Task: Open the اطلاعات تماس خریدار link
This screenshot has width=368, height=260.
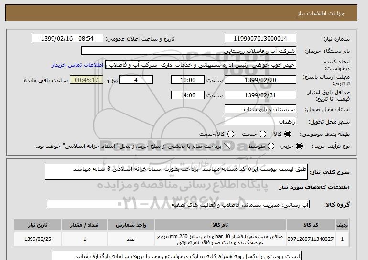Action: click(x=77, y=65)
